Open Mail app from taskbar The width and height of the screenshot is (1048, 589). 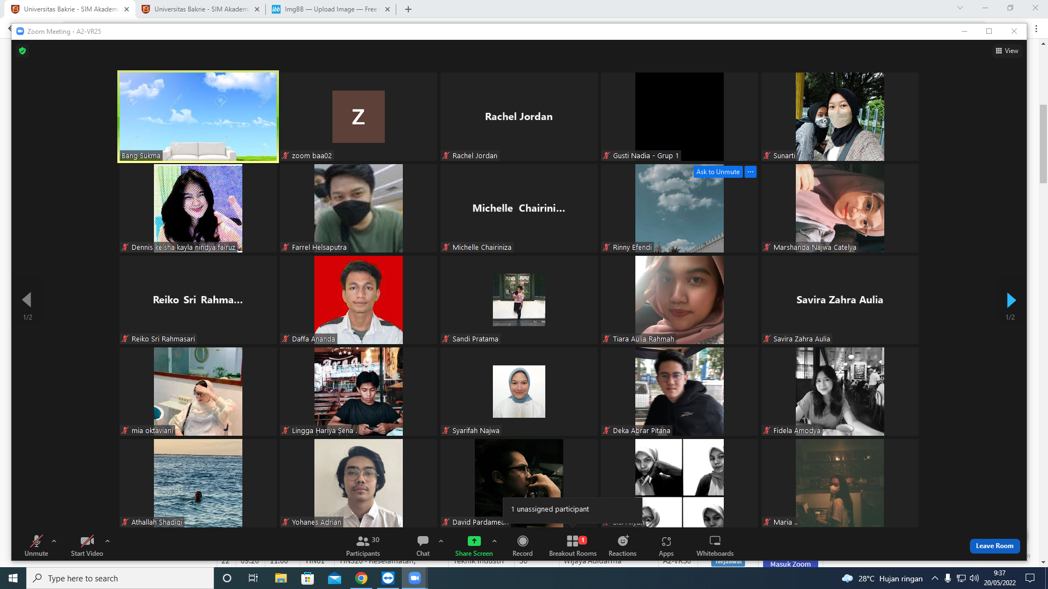tap(335, 578)
